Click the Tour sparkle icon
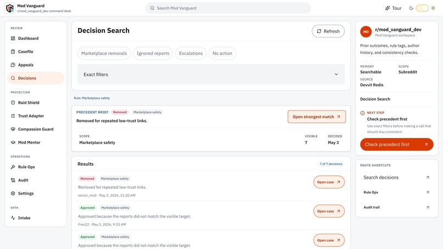Viewport: 443px width, 249px height. (387, 8)
